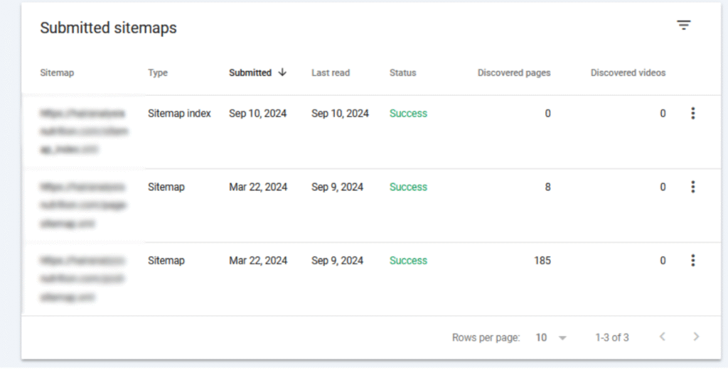
Task: Open more options for the 185-page sitemap
Action: pos(692,261)
